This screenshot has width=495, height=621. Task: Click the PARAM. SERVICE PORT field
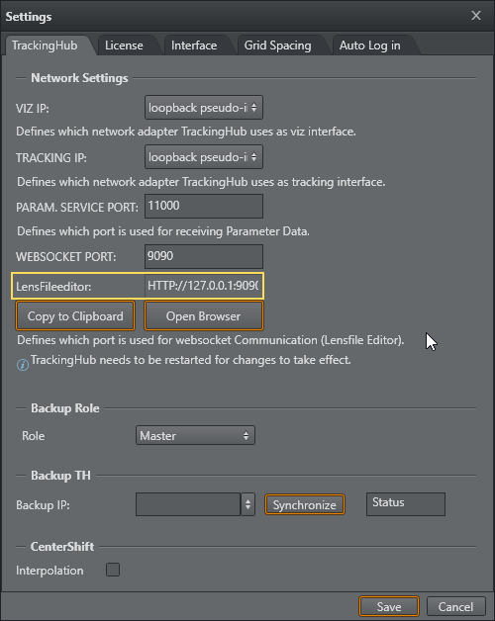[x=204, y=206]
